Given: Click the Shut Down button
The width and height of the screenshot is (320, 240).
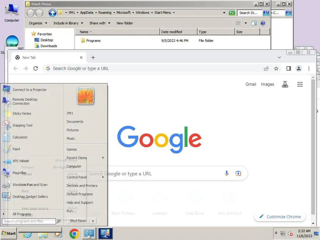Looking at the screenshot, I should click(78, 221).
